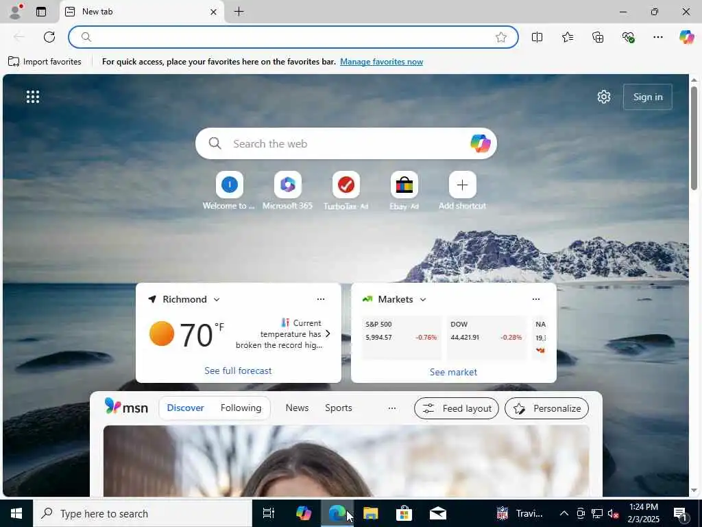Open the TurboTax shortcut
The height and width of the screenshot is (527, 702).
click(x=346, y=191)
